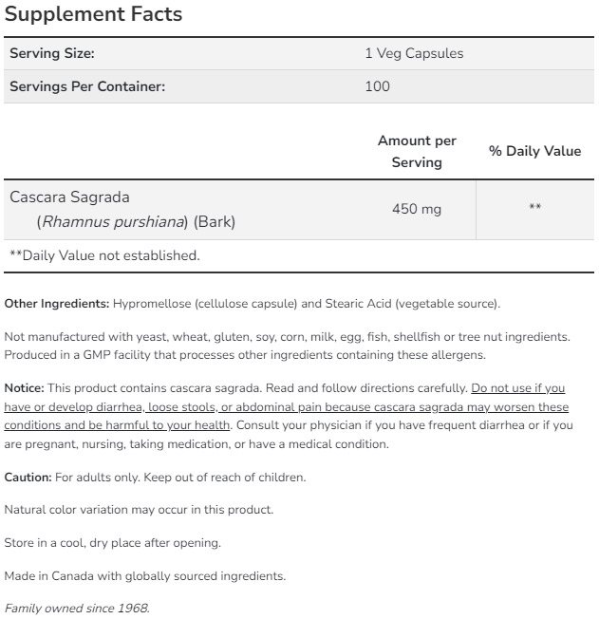Click the Servings Per Container label

point(87,86)
